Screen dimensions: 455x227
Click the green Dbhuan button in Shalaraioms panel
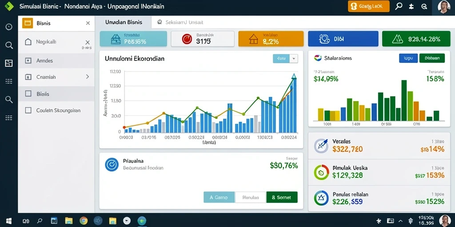click(432, 58)
